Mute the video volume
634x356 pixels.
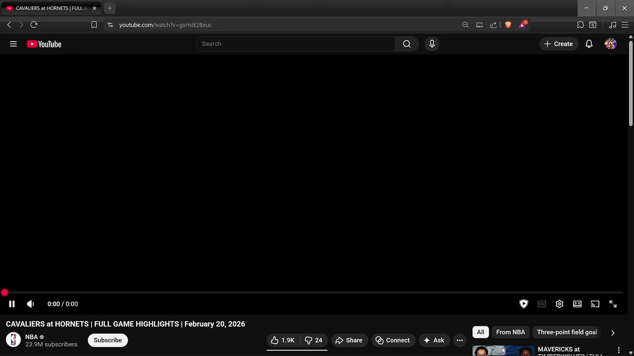[x=31, y=304]
